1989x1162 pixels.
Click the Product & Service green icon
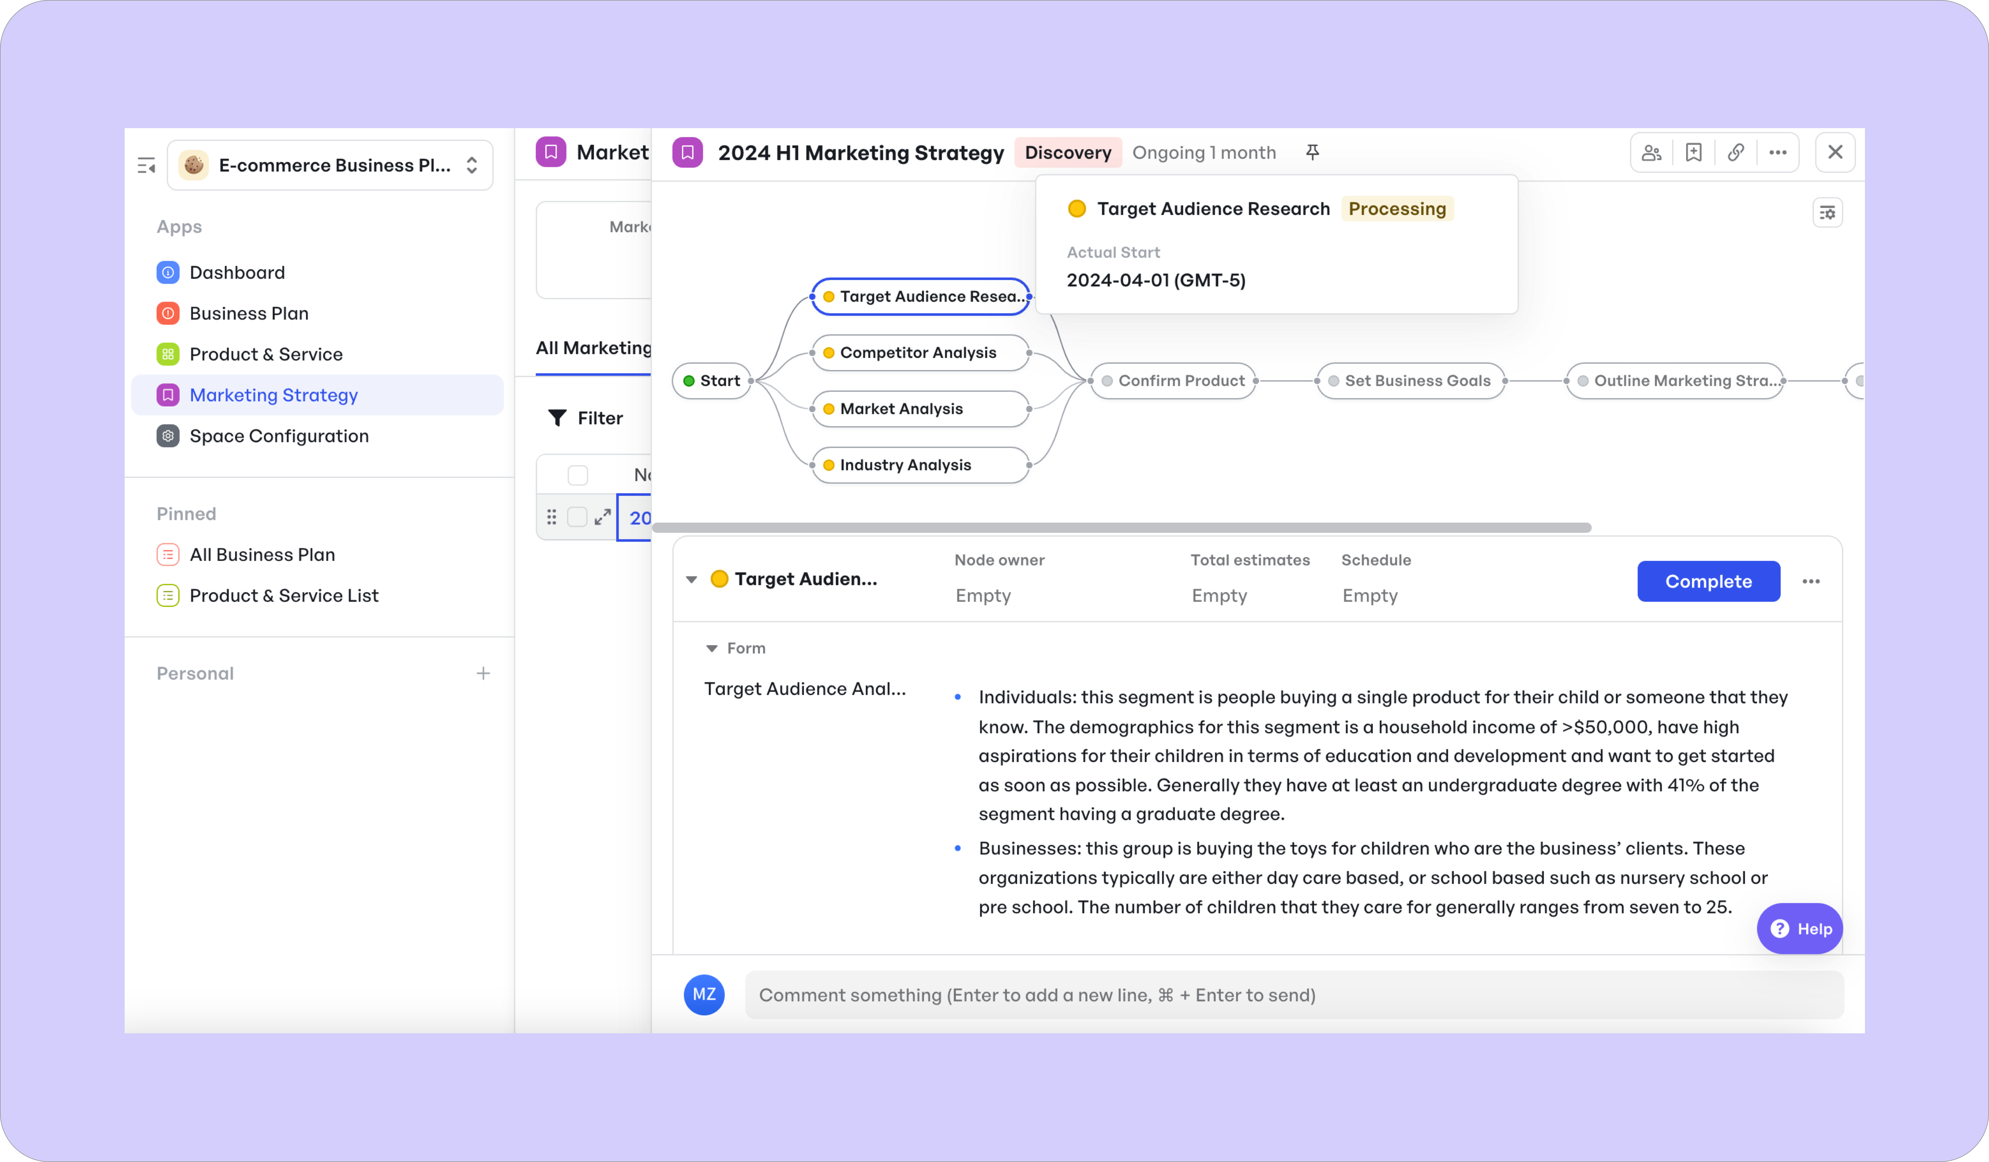[x=168, y=355]
